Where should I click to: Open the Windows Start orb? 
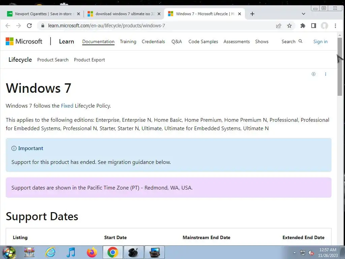[x=9, y=253]
